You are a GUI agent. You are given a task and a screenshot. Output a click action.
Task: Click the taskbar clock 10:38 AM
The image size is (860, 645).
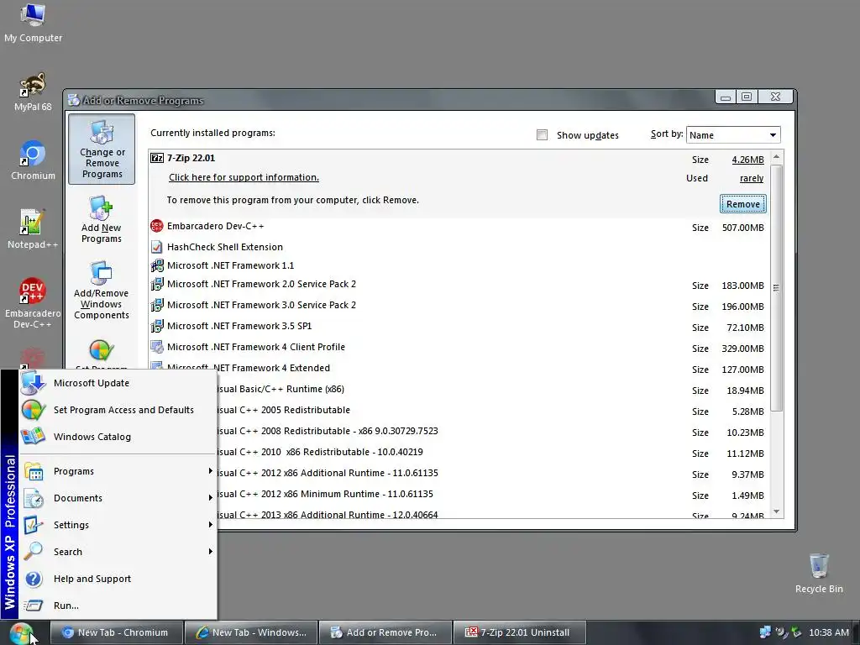[x=828, y=632]
